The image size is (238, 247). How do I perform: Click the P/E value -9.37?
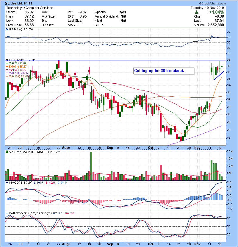click(82, 12)
